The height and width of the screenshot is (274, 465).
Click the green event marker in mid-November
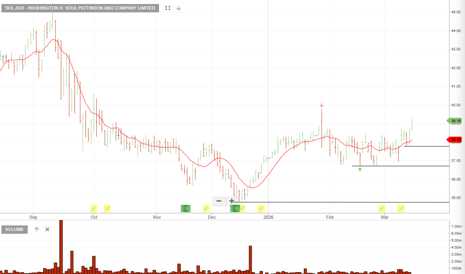coord(186,208)
